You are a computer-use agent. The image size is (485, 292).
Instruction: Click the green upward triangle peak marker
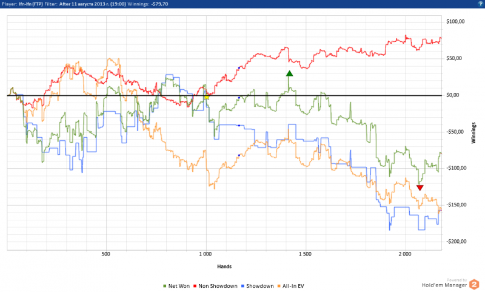tap(290, 73)
